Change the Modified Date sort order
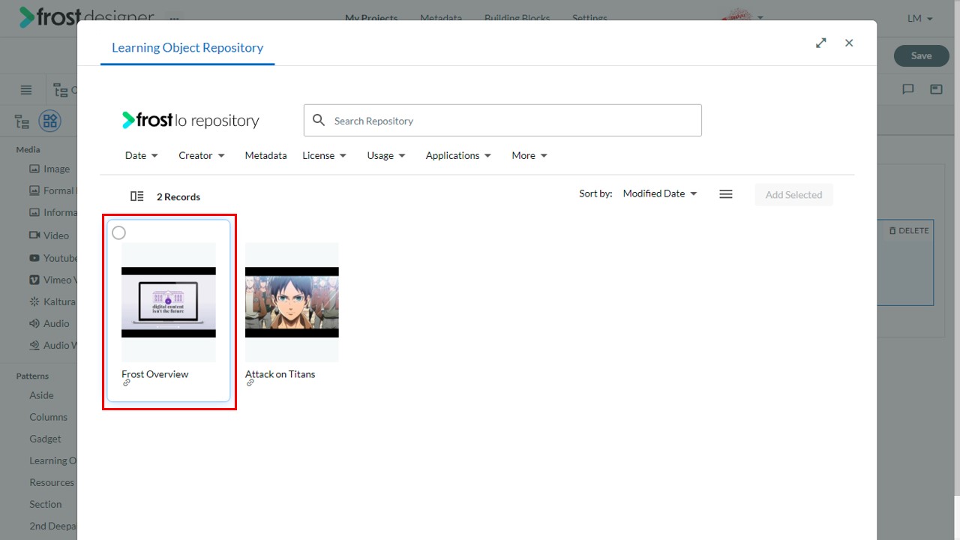Image resolution: width=960 pixels, height=540 pixels. [660, 193]
